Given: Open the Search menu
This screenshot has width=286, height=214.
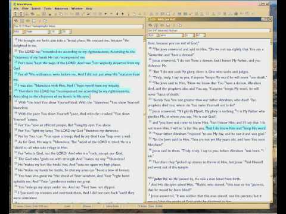Looking at the screenshot, I should coord(36,8).
